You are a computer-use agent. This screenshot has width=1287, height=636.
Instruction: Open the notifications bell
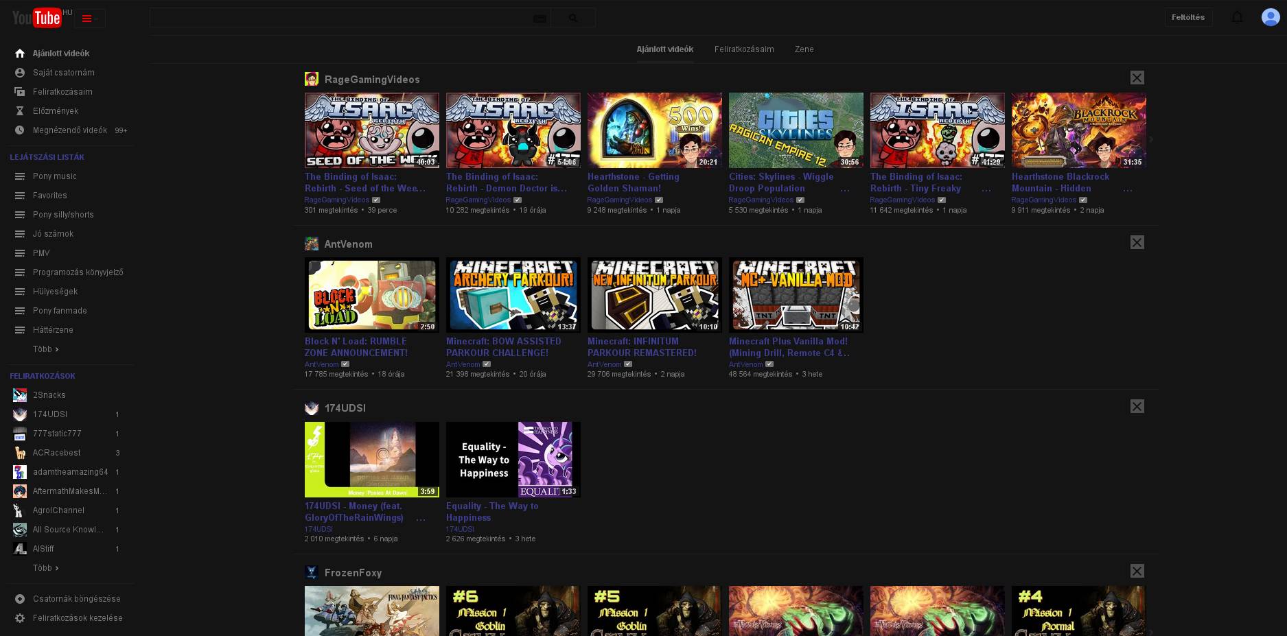coord(1237,17)
